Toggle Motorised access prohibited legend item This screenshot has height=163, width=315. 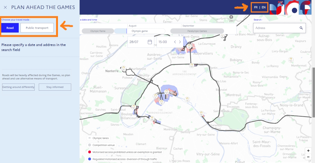(x=125, y=152)
